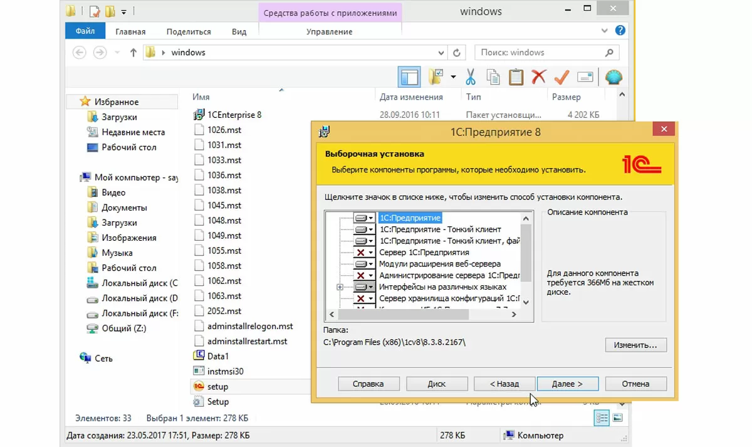The width and height of the screenshot is (752, 447).
Task: Go forward with the Explorer forward arrow
Action: (x=100, y=53)
